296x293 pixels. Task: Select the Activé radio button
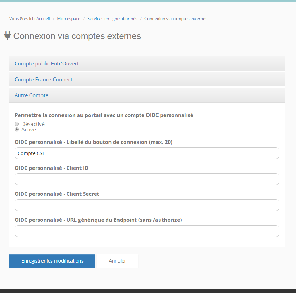17,130
